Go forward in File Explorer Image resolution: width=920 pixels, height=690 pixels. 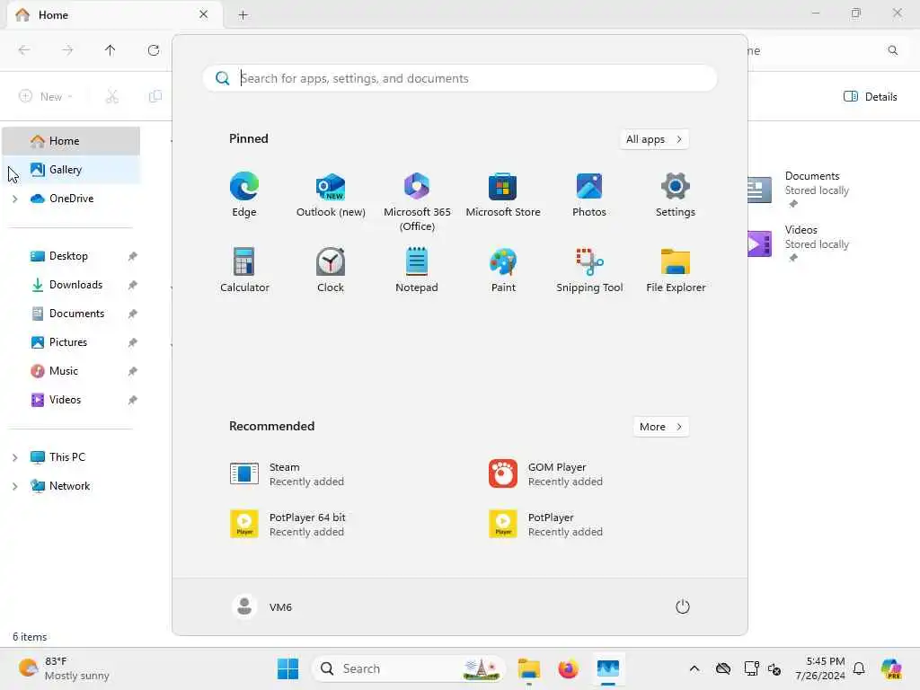tap(67, 50)
